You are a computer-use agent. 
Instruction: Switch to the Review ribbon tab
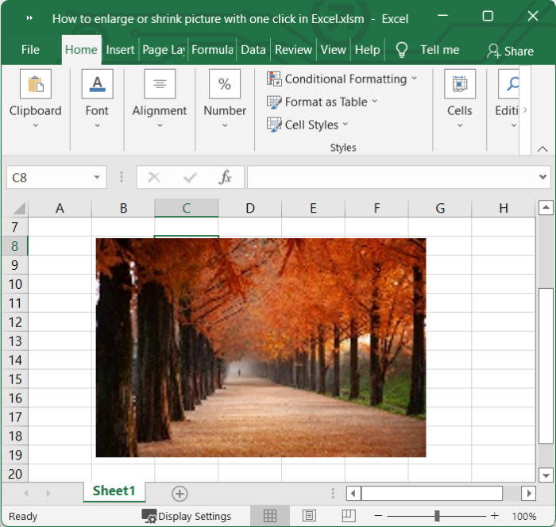click(x=293, y=49)
